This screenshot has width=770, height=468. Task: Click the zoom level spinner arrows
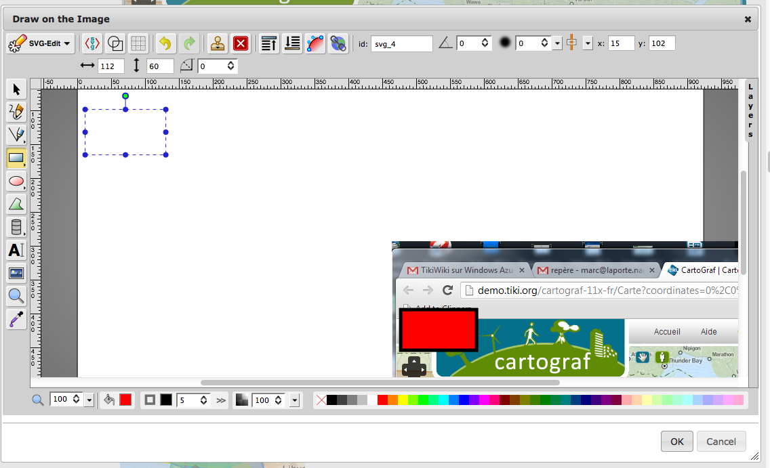click(x=76, y=400)
